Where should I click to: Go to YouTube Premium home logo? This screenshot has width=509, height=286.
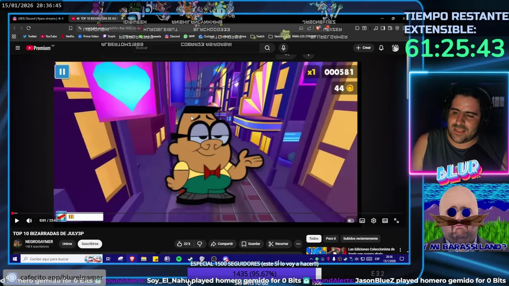[x=39, y=48]
